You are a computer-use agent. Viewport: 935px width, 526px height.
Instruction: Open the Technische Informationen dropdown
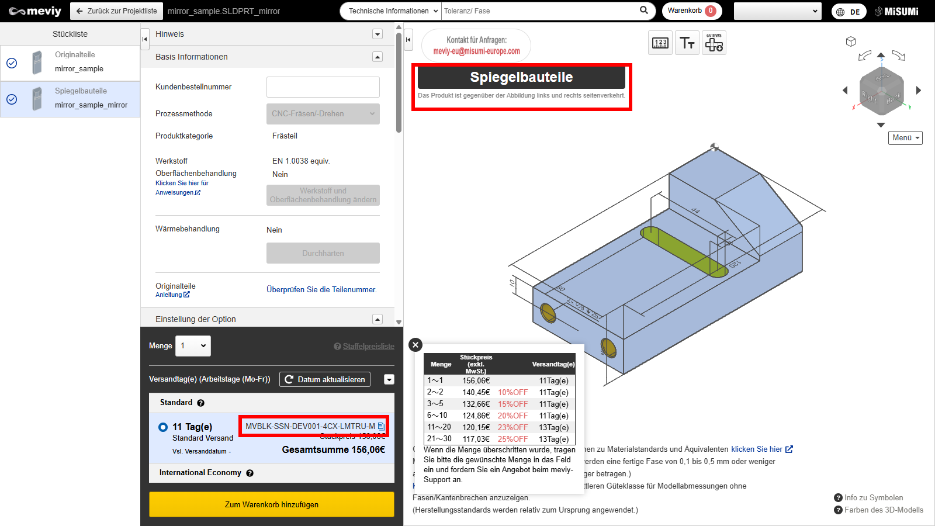click(390, 11)
